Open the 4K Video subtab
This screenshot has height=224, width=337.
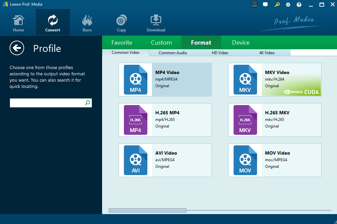pyautogui.click(x=267, y=53)
